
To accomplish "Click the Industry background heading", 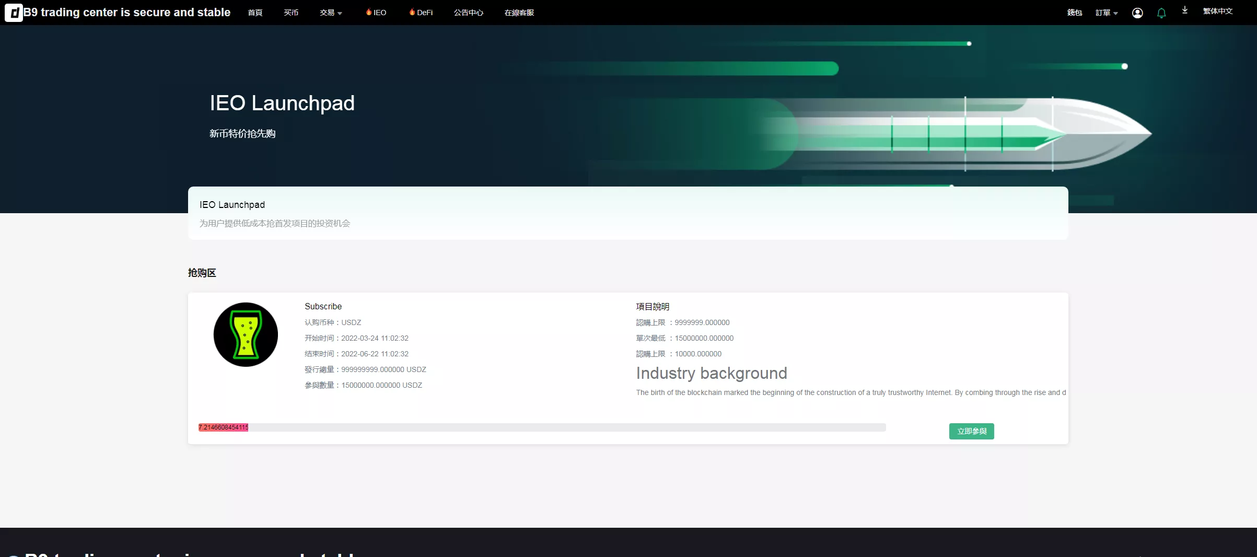I will tap(711, 373).
